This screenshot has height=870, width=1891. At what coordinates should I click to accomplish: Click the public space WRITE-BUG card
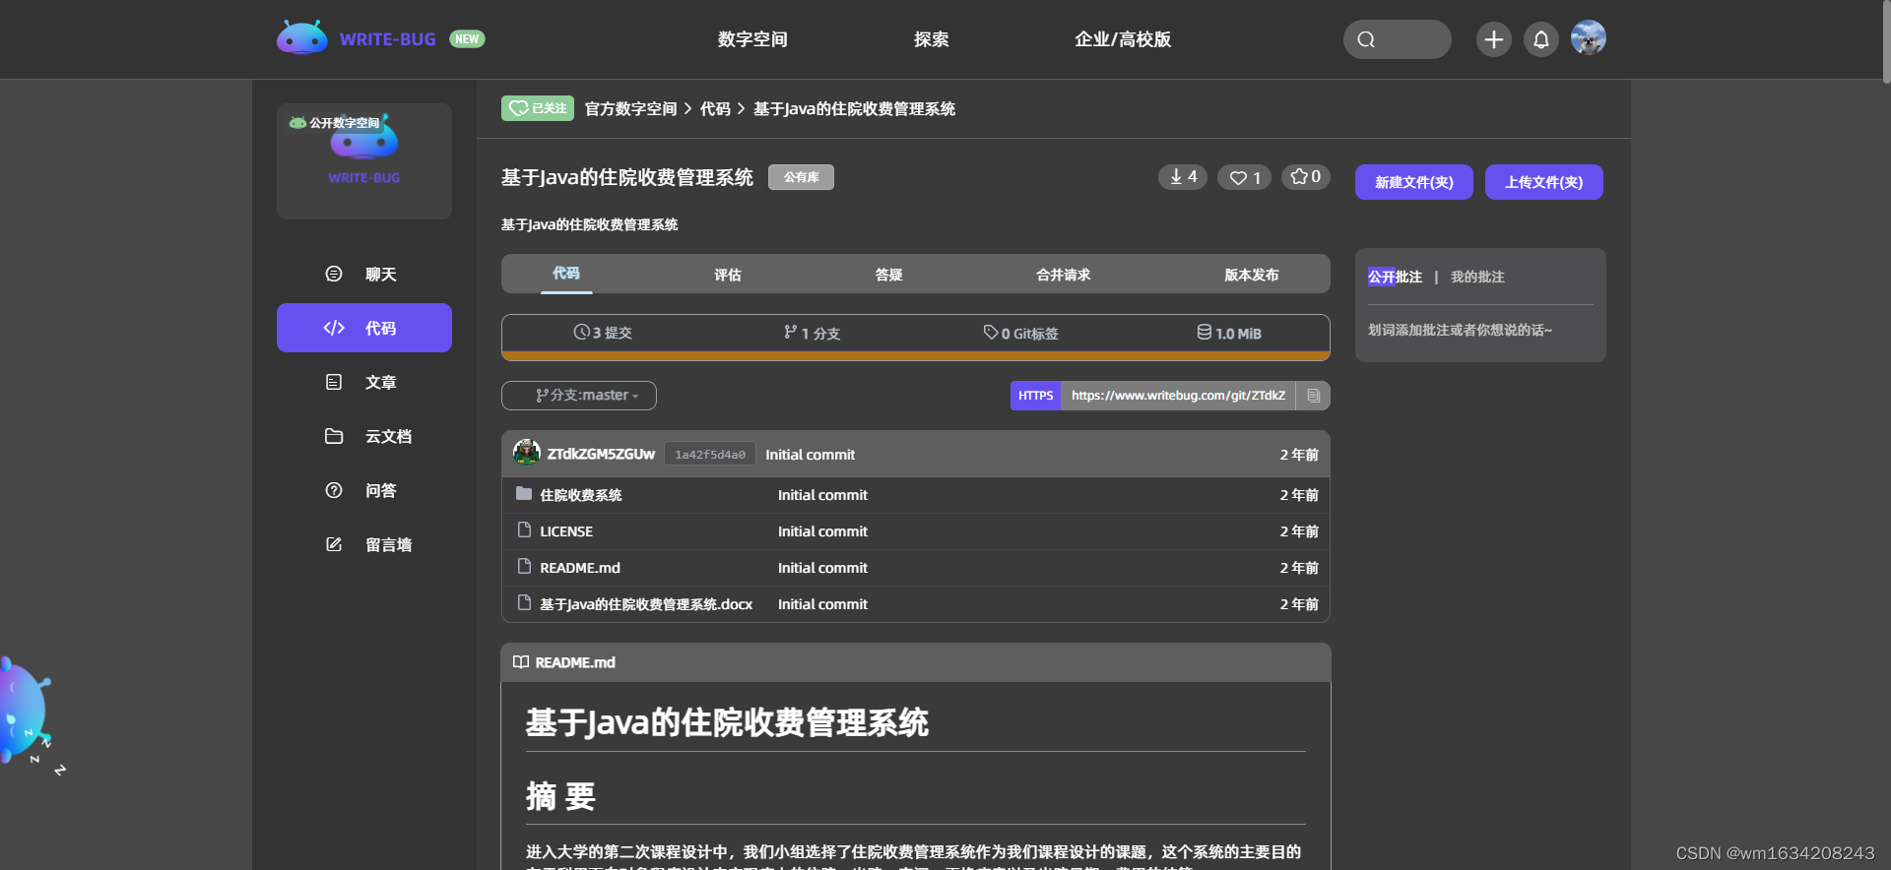tap(364, 160)
